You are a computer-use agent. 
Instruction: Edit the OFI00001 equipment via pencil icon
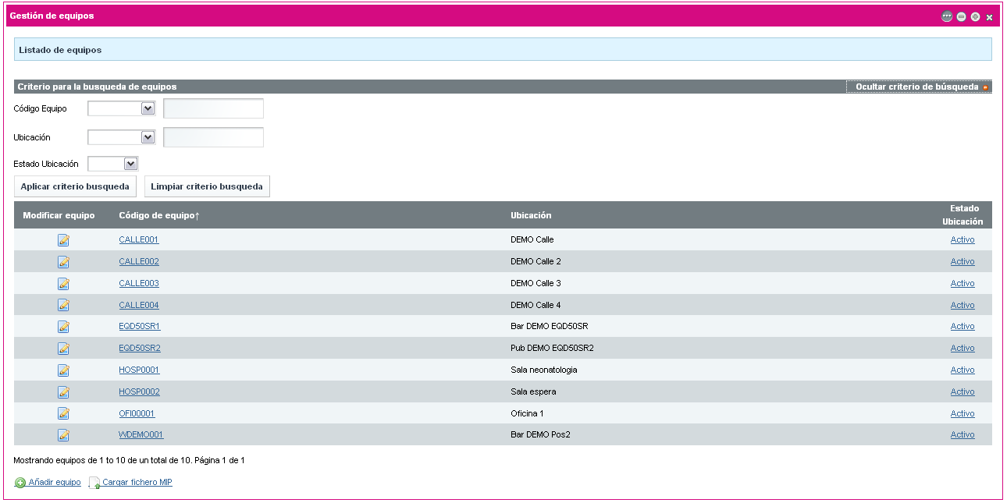63,413
